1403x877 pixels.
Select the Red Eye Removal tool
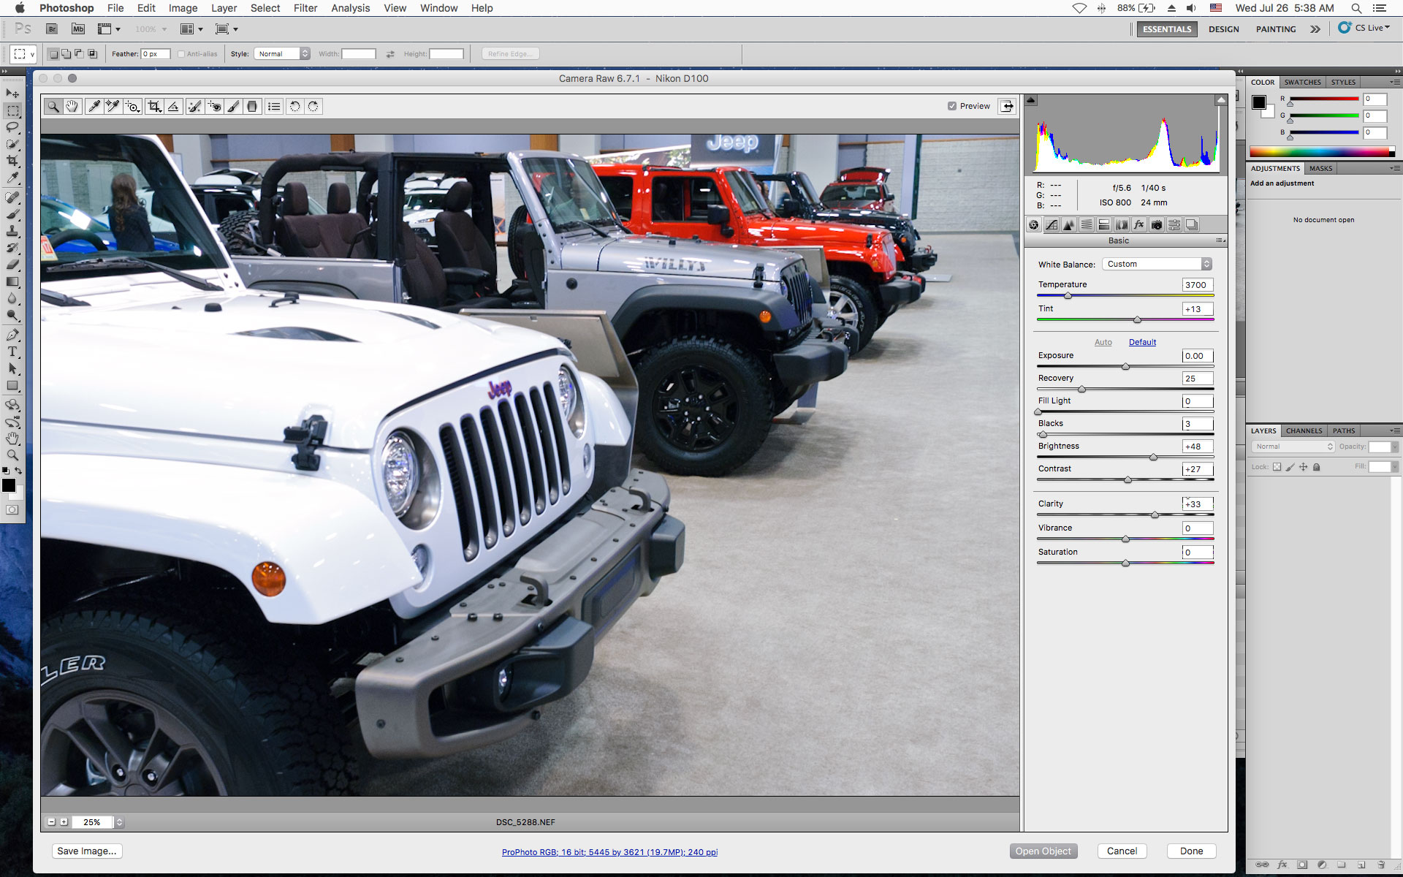[x=213, y=107]
